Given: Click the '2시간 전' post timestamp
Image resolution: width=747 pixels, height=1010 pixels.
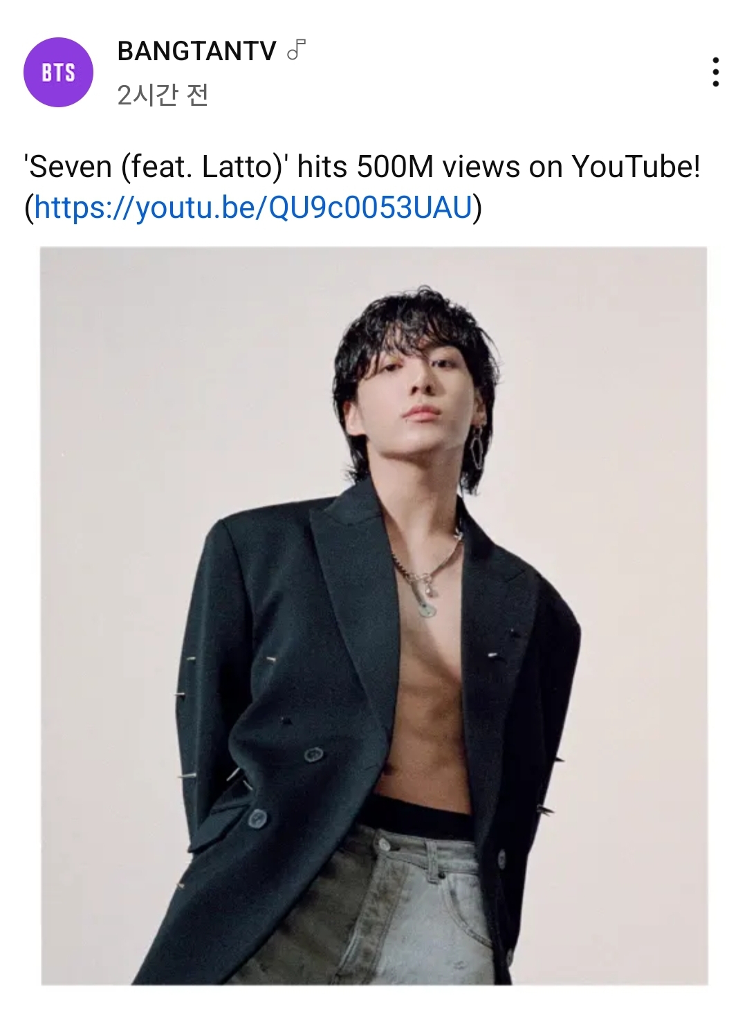Looking at the screenshot, I should pos(163,95).
